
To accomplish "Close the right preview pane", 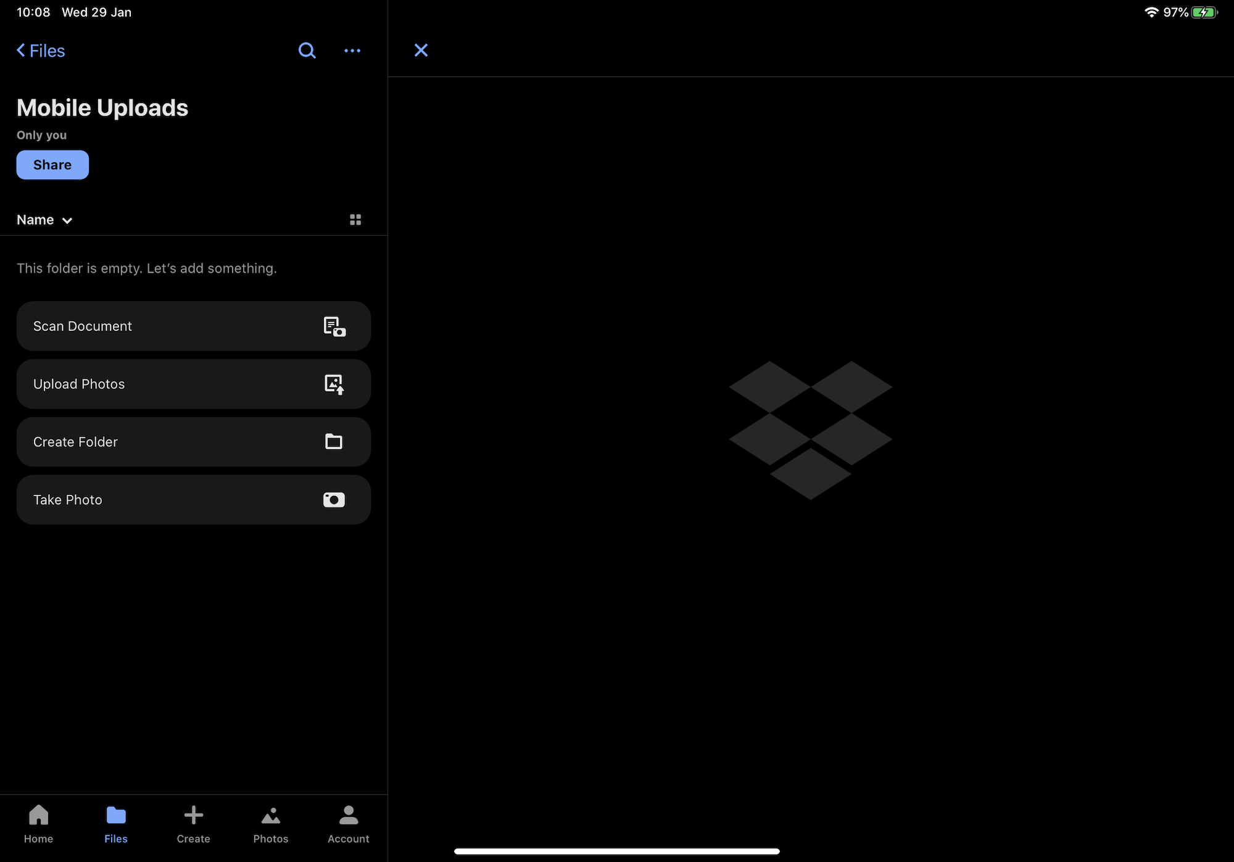I will point(421,50).
